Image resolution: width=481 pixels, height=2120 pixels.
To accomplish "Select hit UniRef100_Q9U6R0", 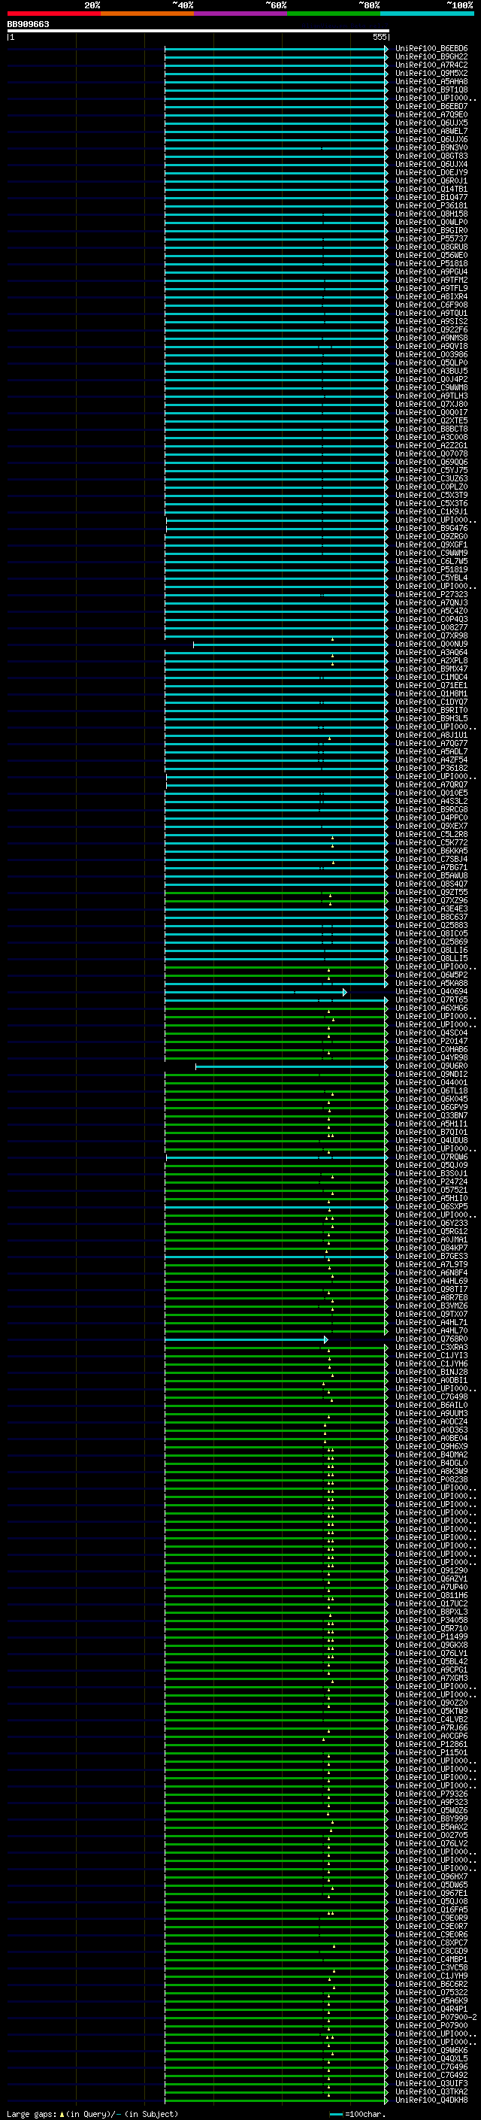I will pos(431,1066).
